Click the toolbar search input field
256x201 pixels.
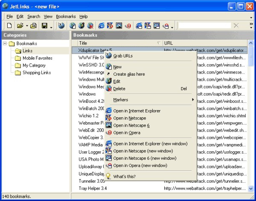tap(205, 25)
